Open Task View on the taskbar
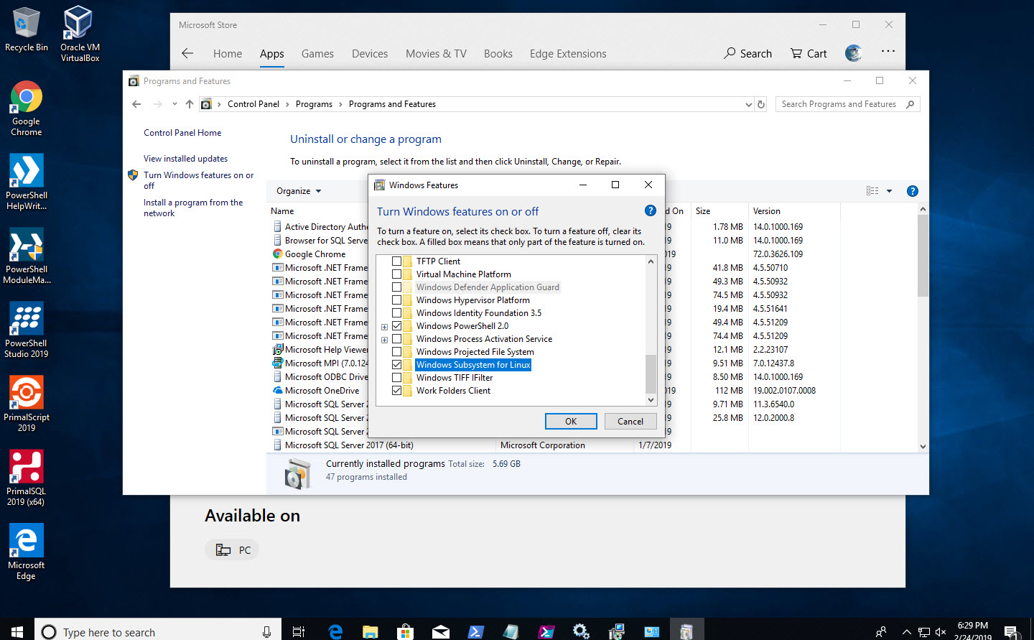 tap(299, 631)
